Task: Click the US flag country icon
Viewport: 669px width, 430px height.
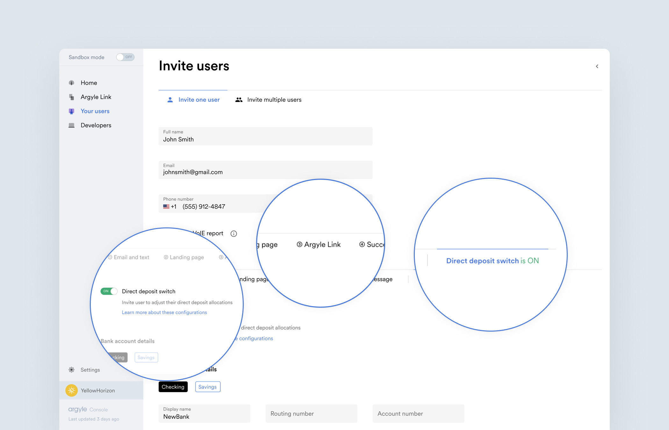Action: tap(166, 207)
